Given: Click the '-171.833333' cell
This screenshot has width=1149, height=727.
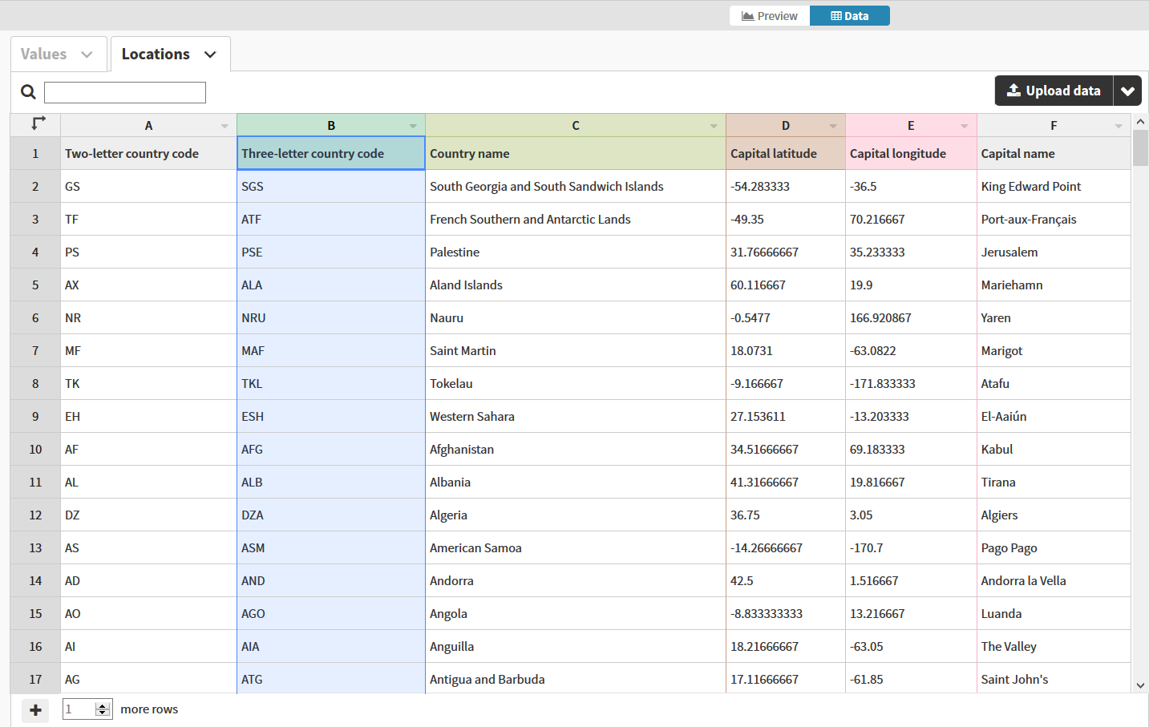Looking at the screenshot, I should tap(911, 383).
